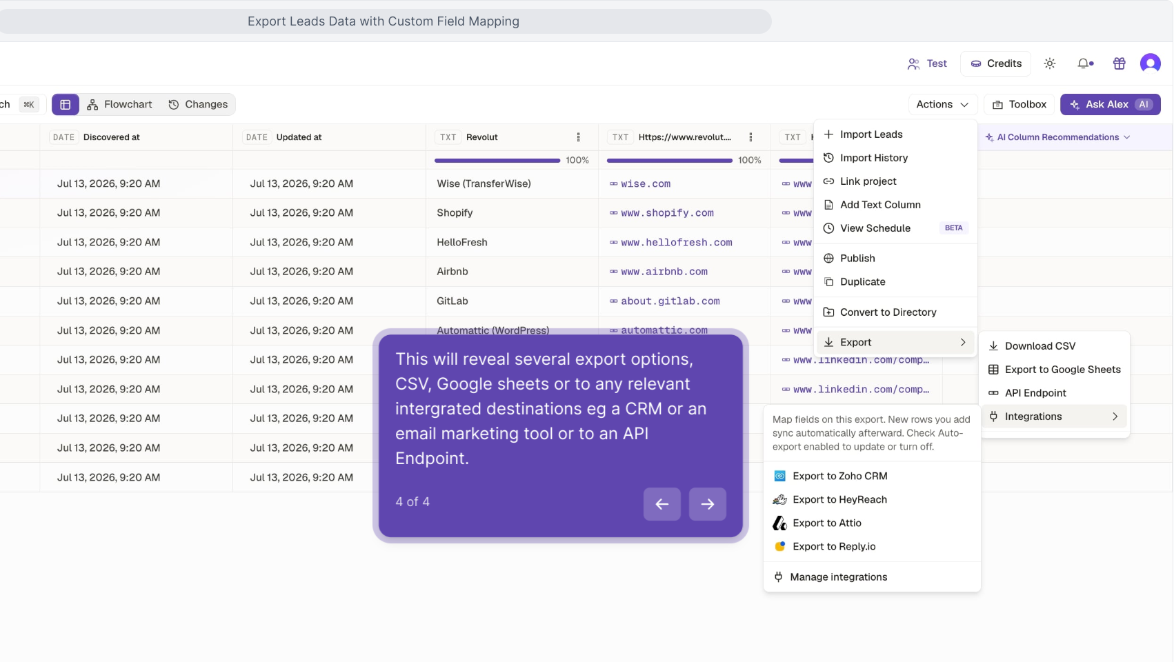Select Download CSV export option
The height and width of the screenshot is (662, 1174).
pos(1055,346)
